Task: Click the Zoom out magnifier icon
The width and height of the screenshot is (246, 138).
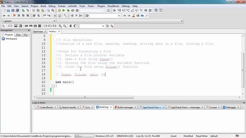Action: 65,26
